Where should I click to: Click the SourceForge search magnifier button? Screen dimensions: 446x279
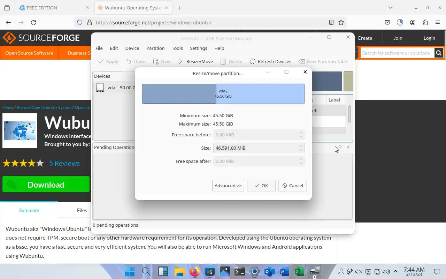click(x=439, y=53)
